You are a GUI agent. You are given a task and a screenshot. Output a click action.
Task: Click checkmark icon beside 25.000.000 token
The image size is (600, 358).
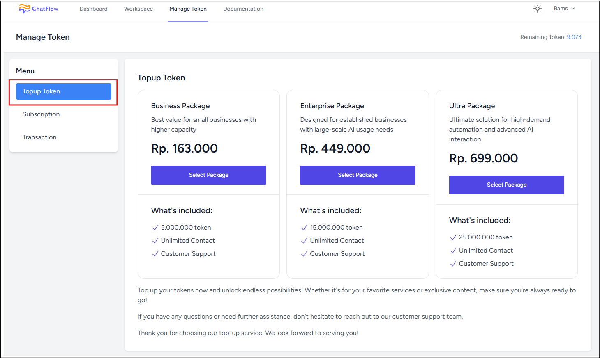(x=453, y=237)
